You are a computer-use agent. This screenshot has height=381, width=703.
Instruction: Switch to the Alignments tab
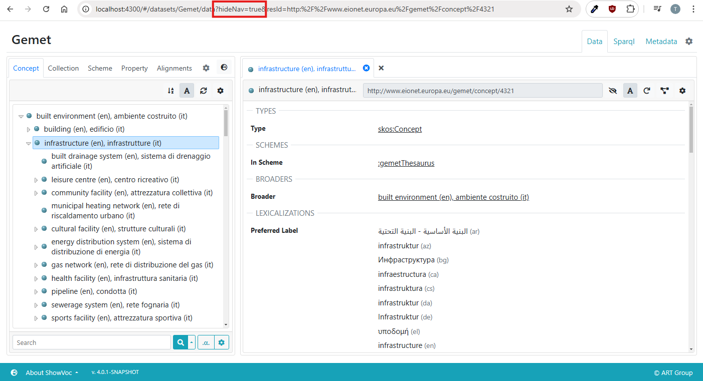point(174,68)
